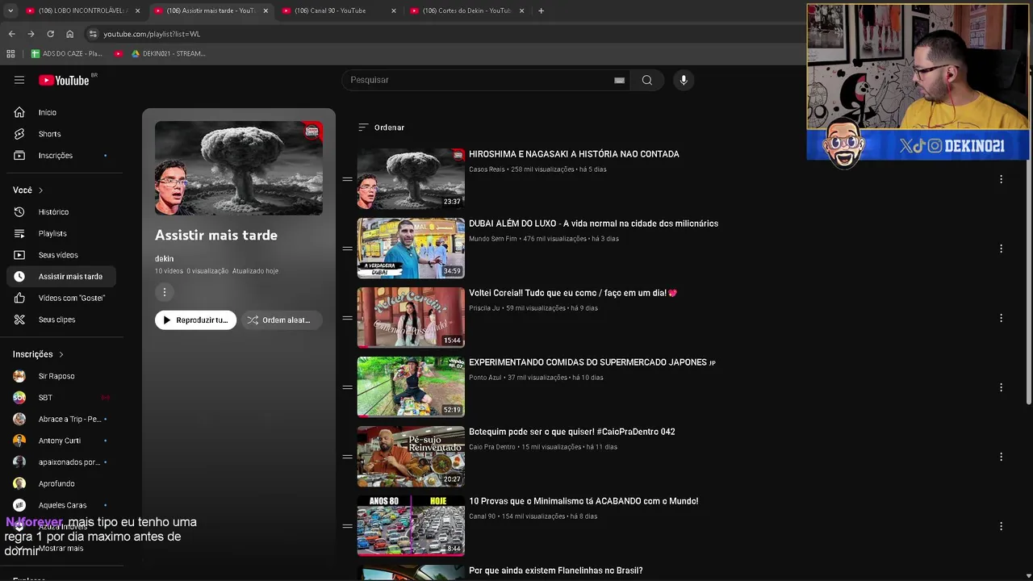Expand the Inscrições section chevron
1033x581 pixels.
click(x=61, y=354)
